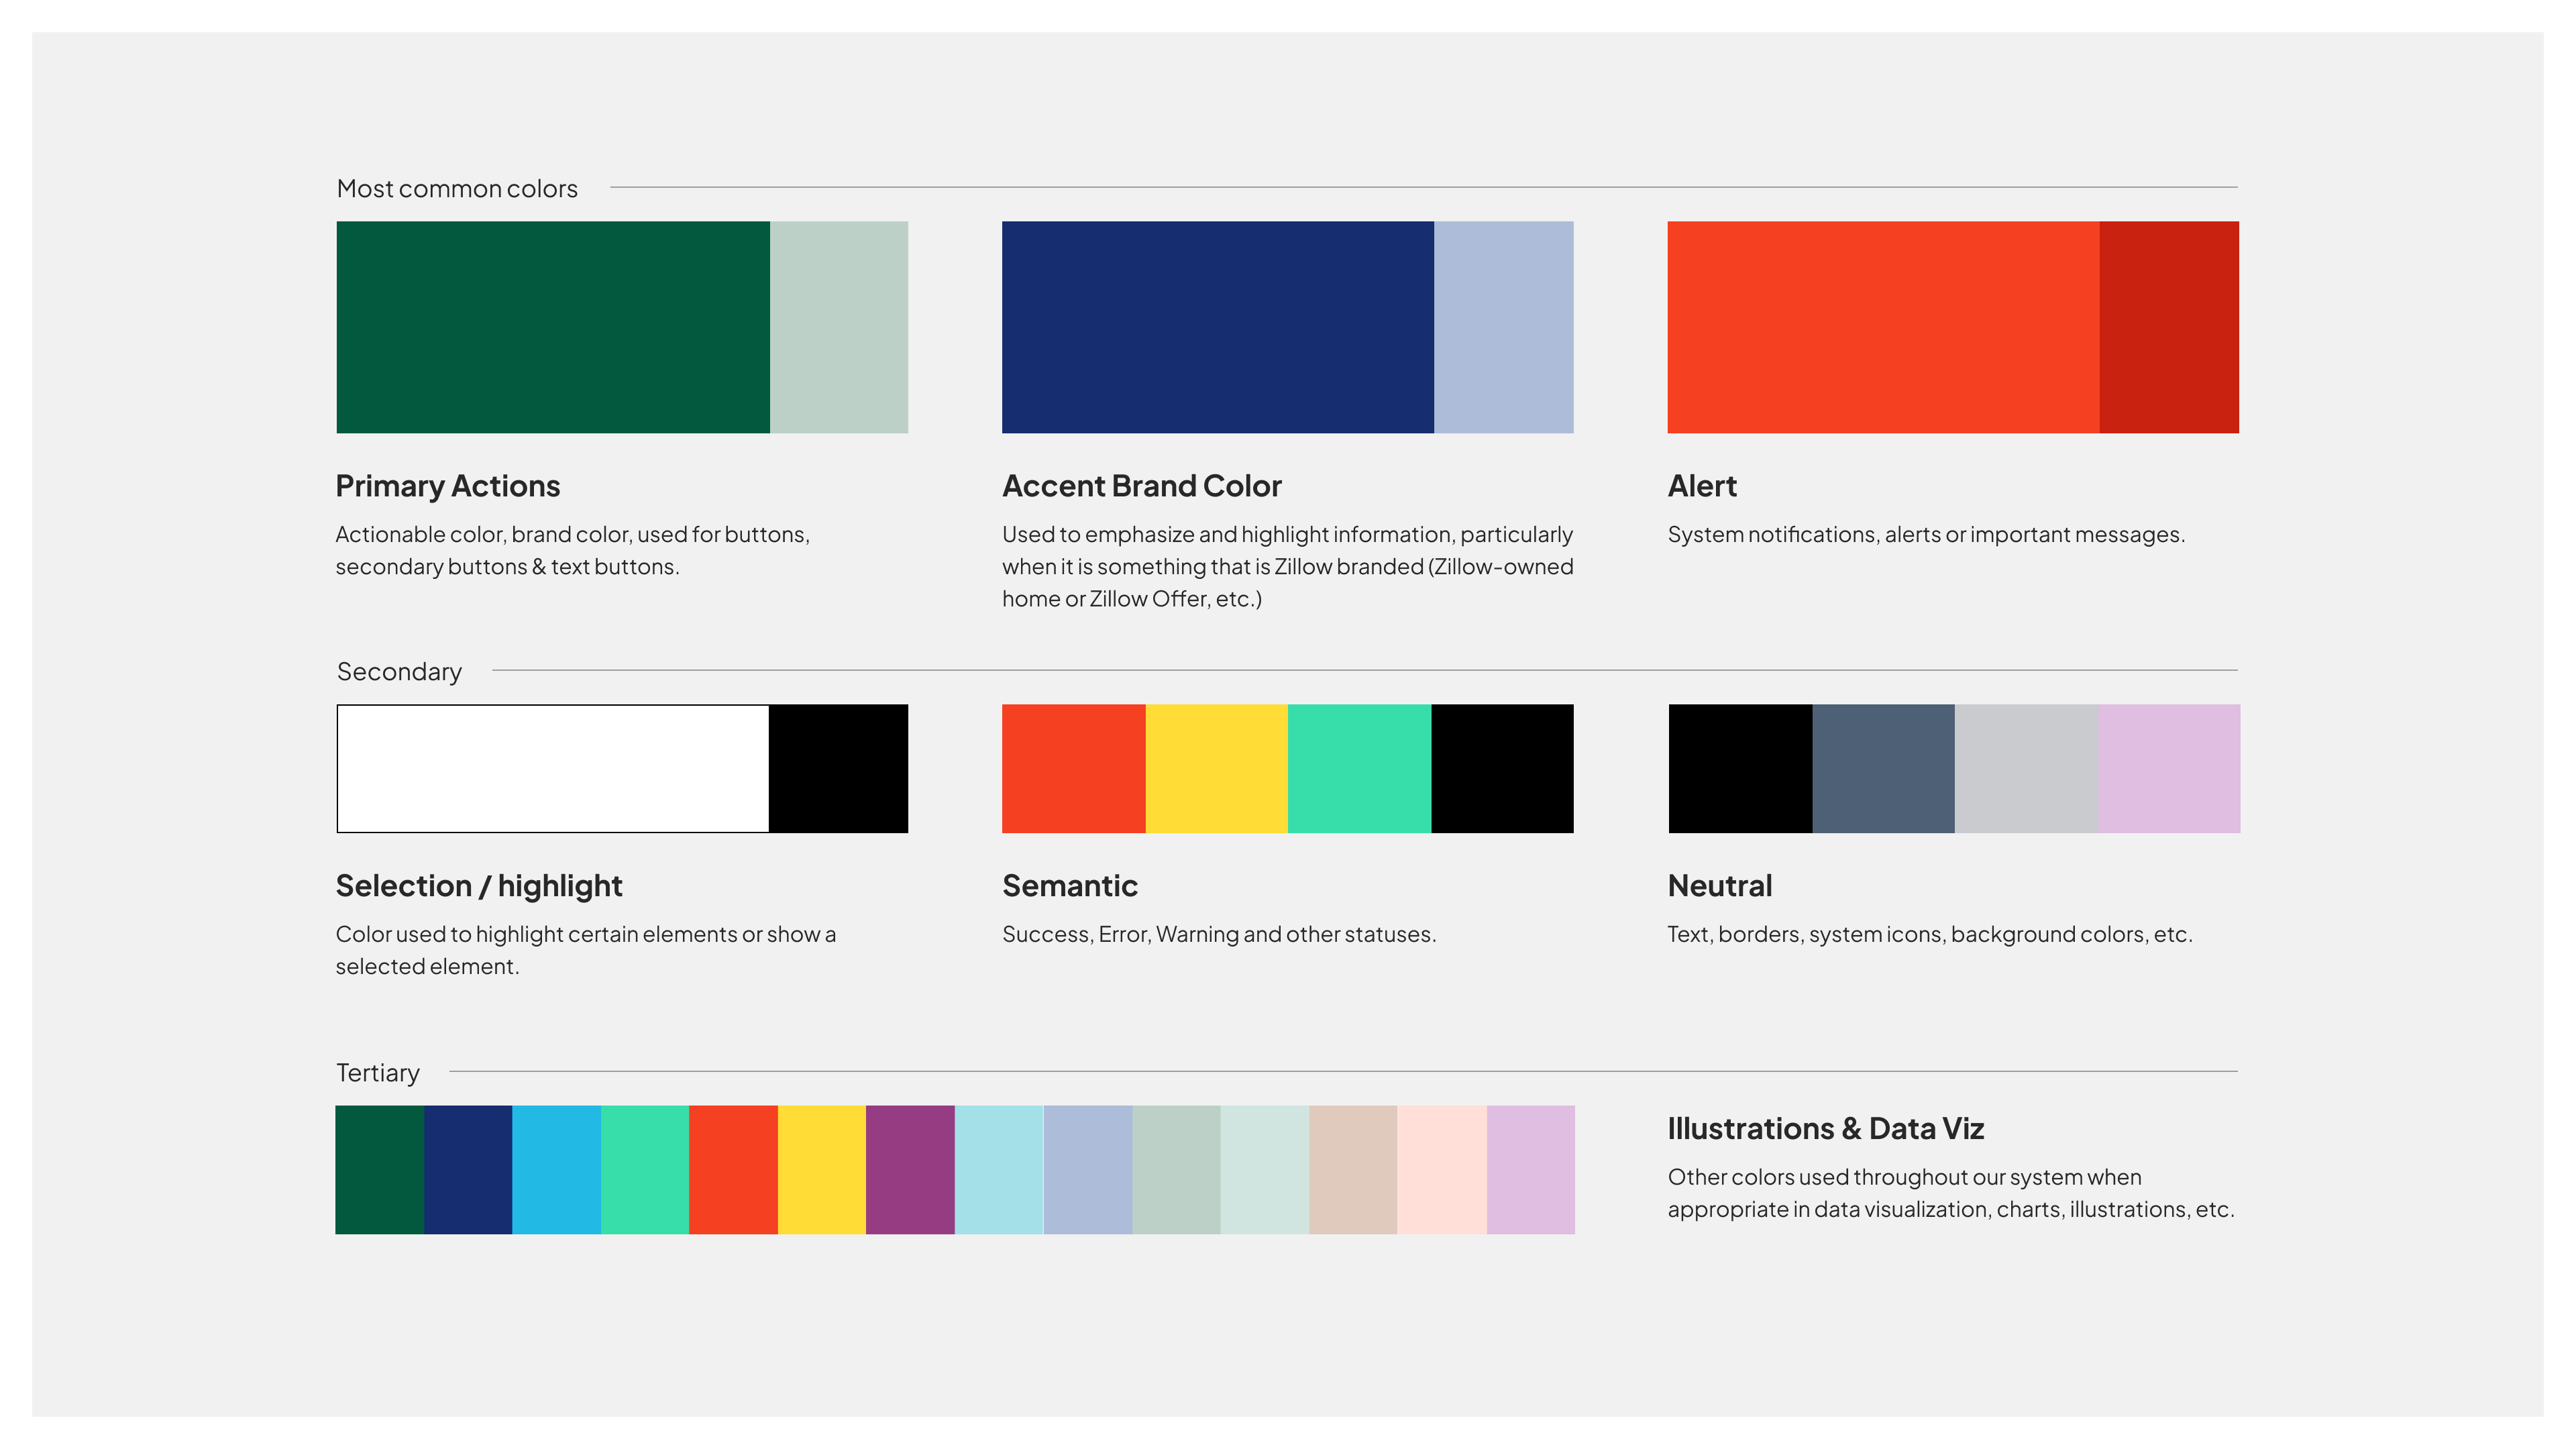The width and height of the screenshot is (2576, 1449).
Task: Click the white Selection / highlight swatch
Action: (x=553, y=768)
